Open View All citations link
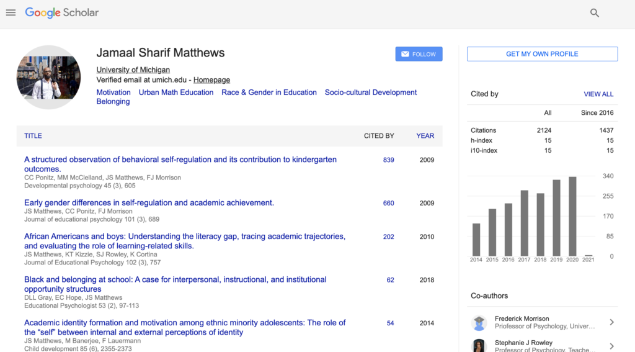Screen dimensions: 635x352 coord(598,94)
